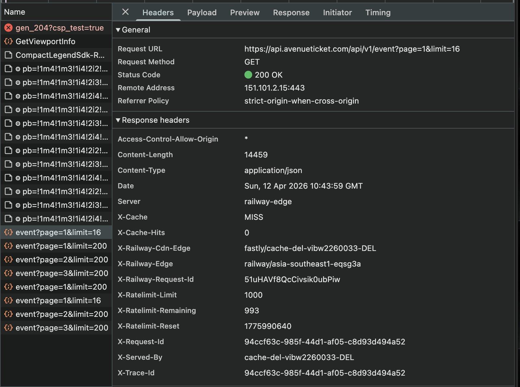Click the X-Railway-Cdn-Edge value fastly/cache-del
The height and width of the screenshot is (387, 520).
[x=310, y=248]
